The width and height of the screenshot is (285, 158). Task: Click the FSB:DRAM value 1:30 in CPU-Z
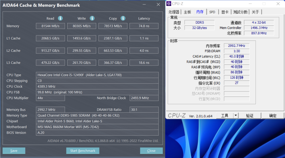tap(237, 51)
